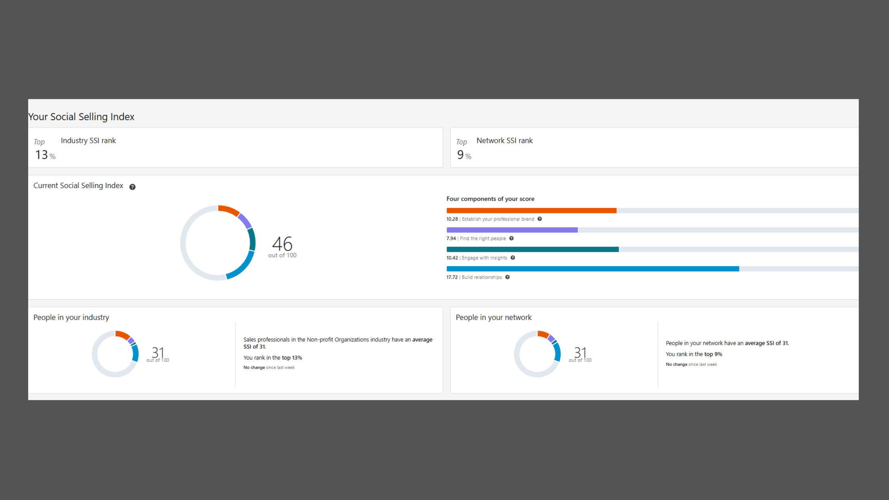Click the People in your network donut chart

point(537,354)
